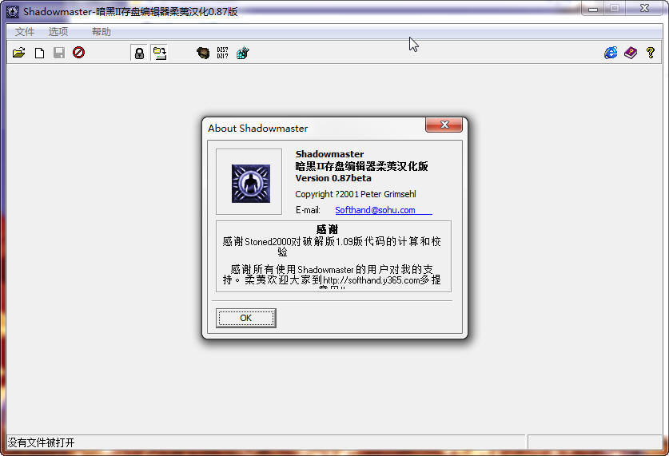
Task: Click the dark helmet item icon
Action: [x=203, y=53]
